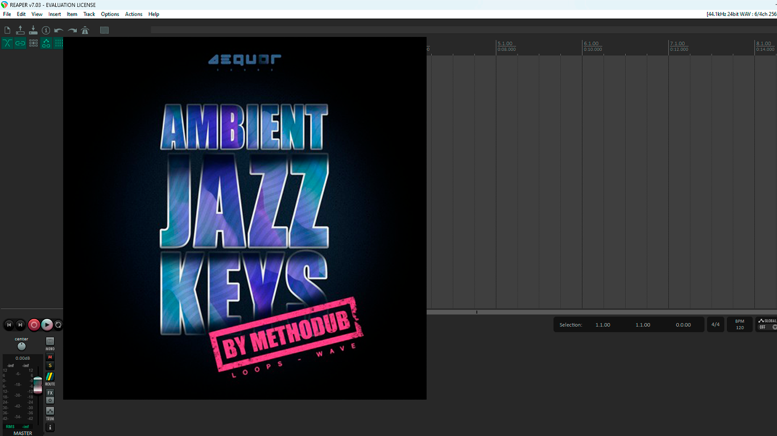Click the RMS meter readout label
777x436 pixels.
point(10,426)
